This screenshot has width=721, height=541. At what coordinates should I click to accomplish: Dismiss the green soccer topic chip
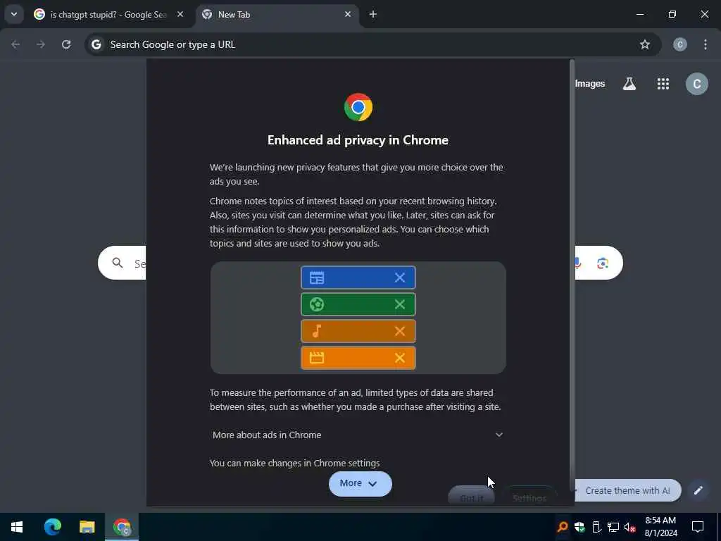400,304
